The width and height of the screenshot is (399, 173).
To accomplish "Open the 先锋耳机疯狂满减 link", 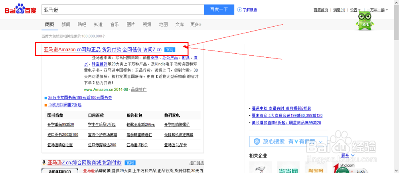I will pos(179,135).
